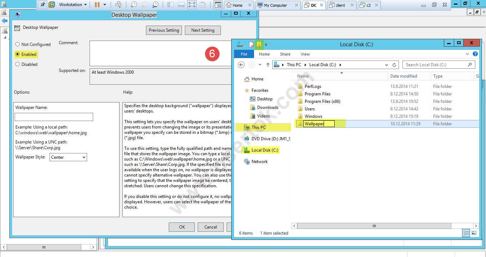Go up one folder level with the up arrow
The image size is (486, 257).
pos(268,65)
